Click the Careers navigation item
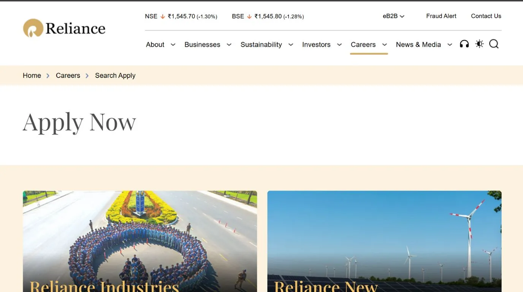Screen dimensions: 523x292 363,44
